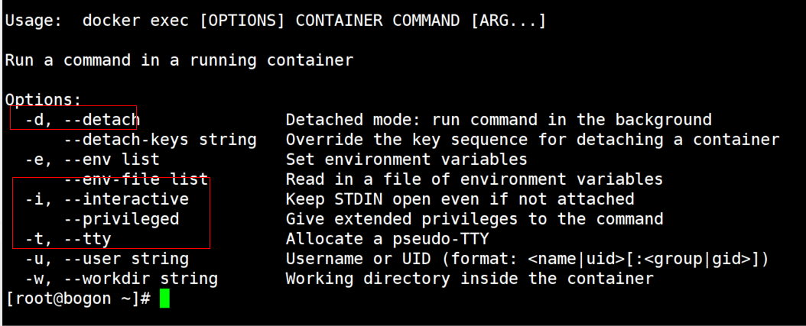This screenshot has width=806, height=326.
Task: Click the -i, --interactive option
Action: [106, 199]
